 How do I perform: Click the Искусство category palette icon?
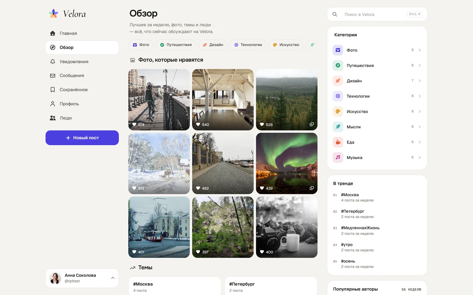tap(338, 112)
